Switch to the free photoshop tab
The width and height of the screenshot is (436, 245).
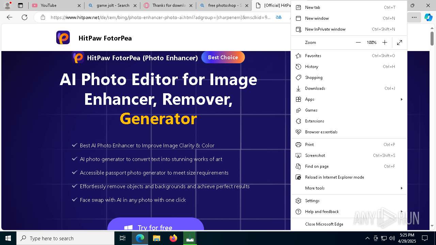[224, 5]
